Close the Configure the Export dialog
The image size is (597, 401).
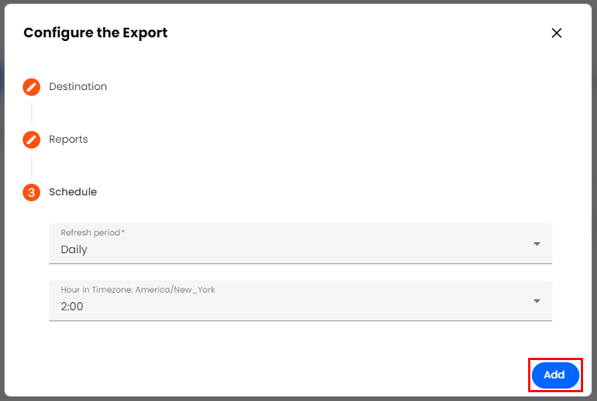[x=557, y=33]
